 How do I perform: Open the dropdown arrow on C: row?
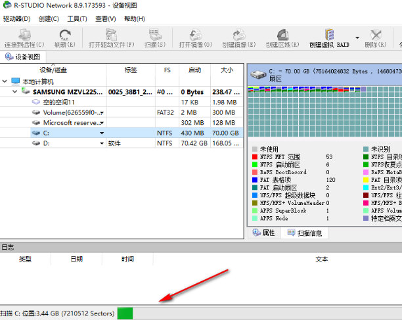pyautogui.click(x=102, y=133)
